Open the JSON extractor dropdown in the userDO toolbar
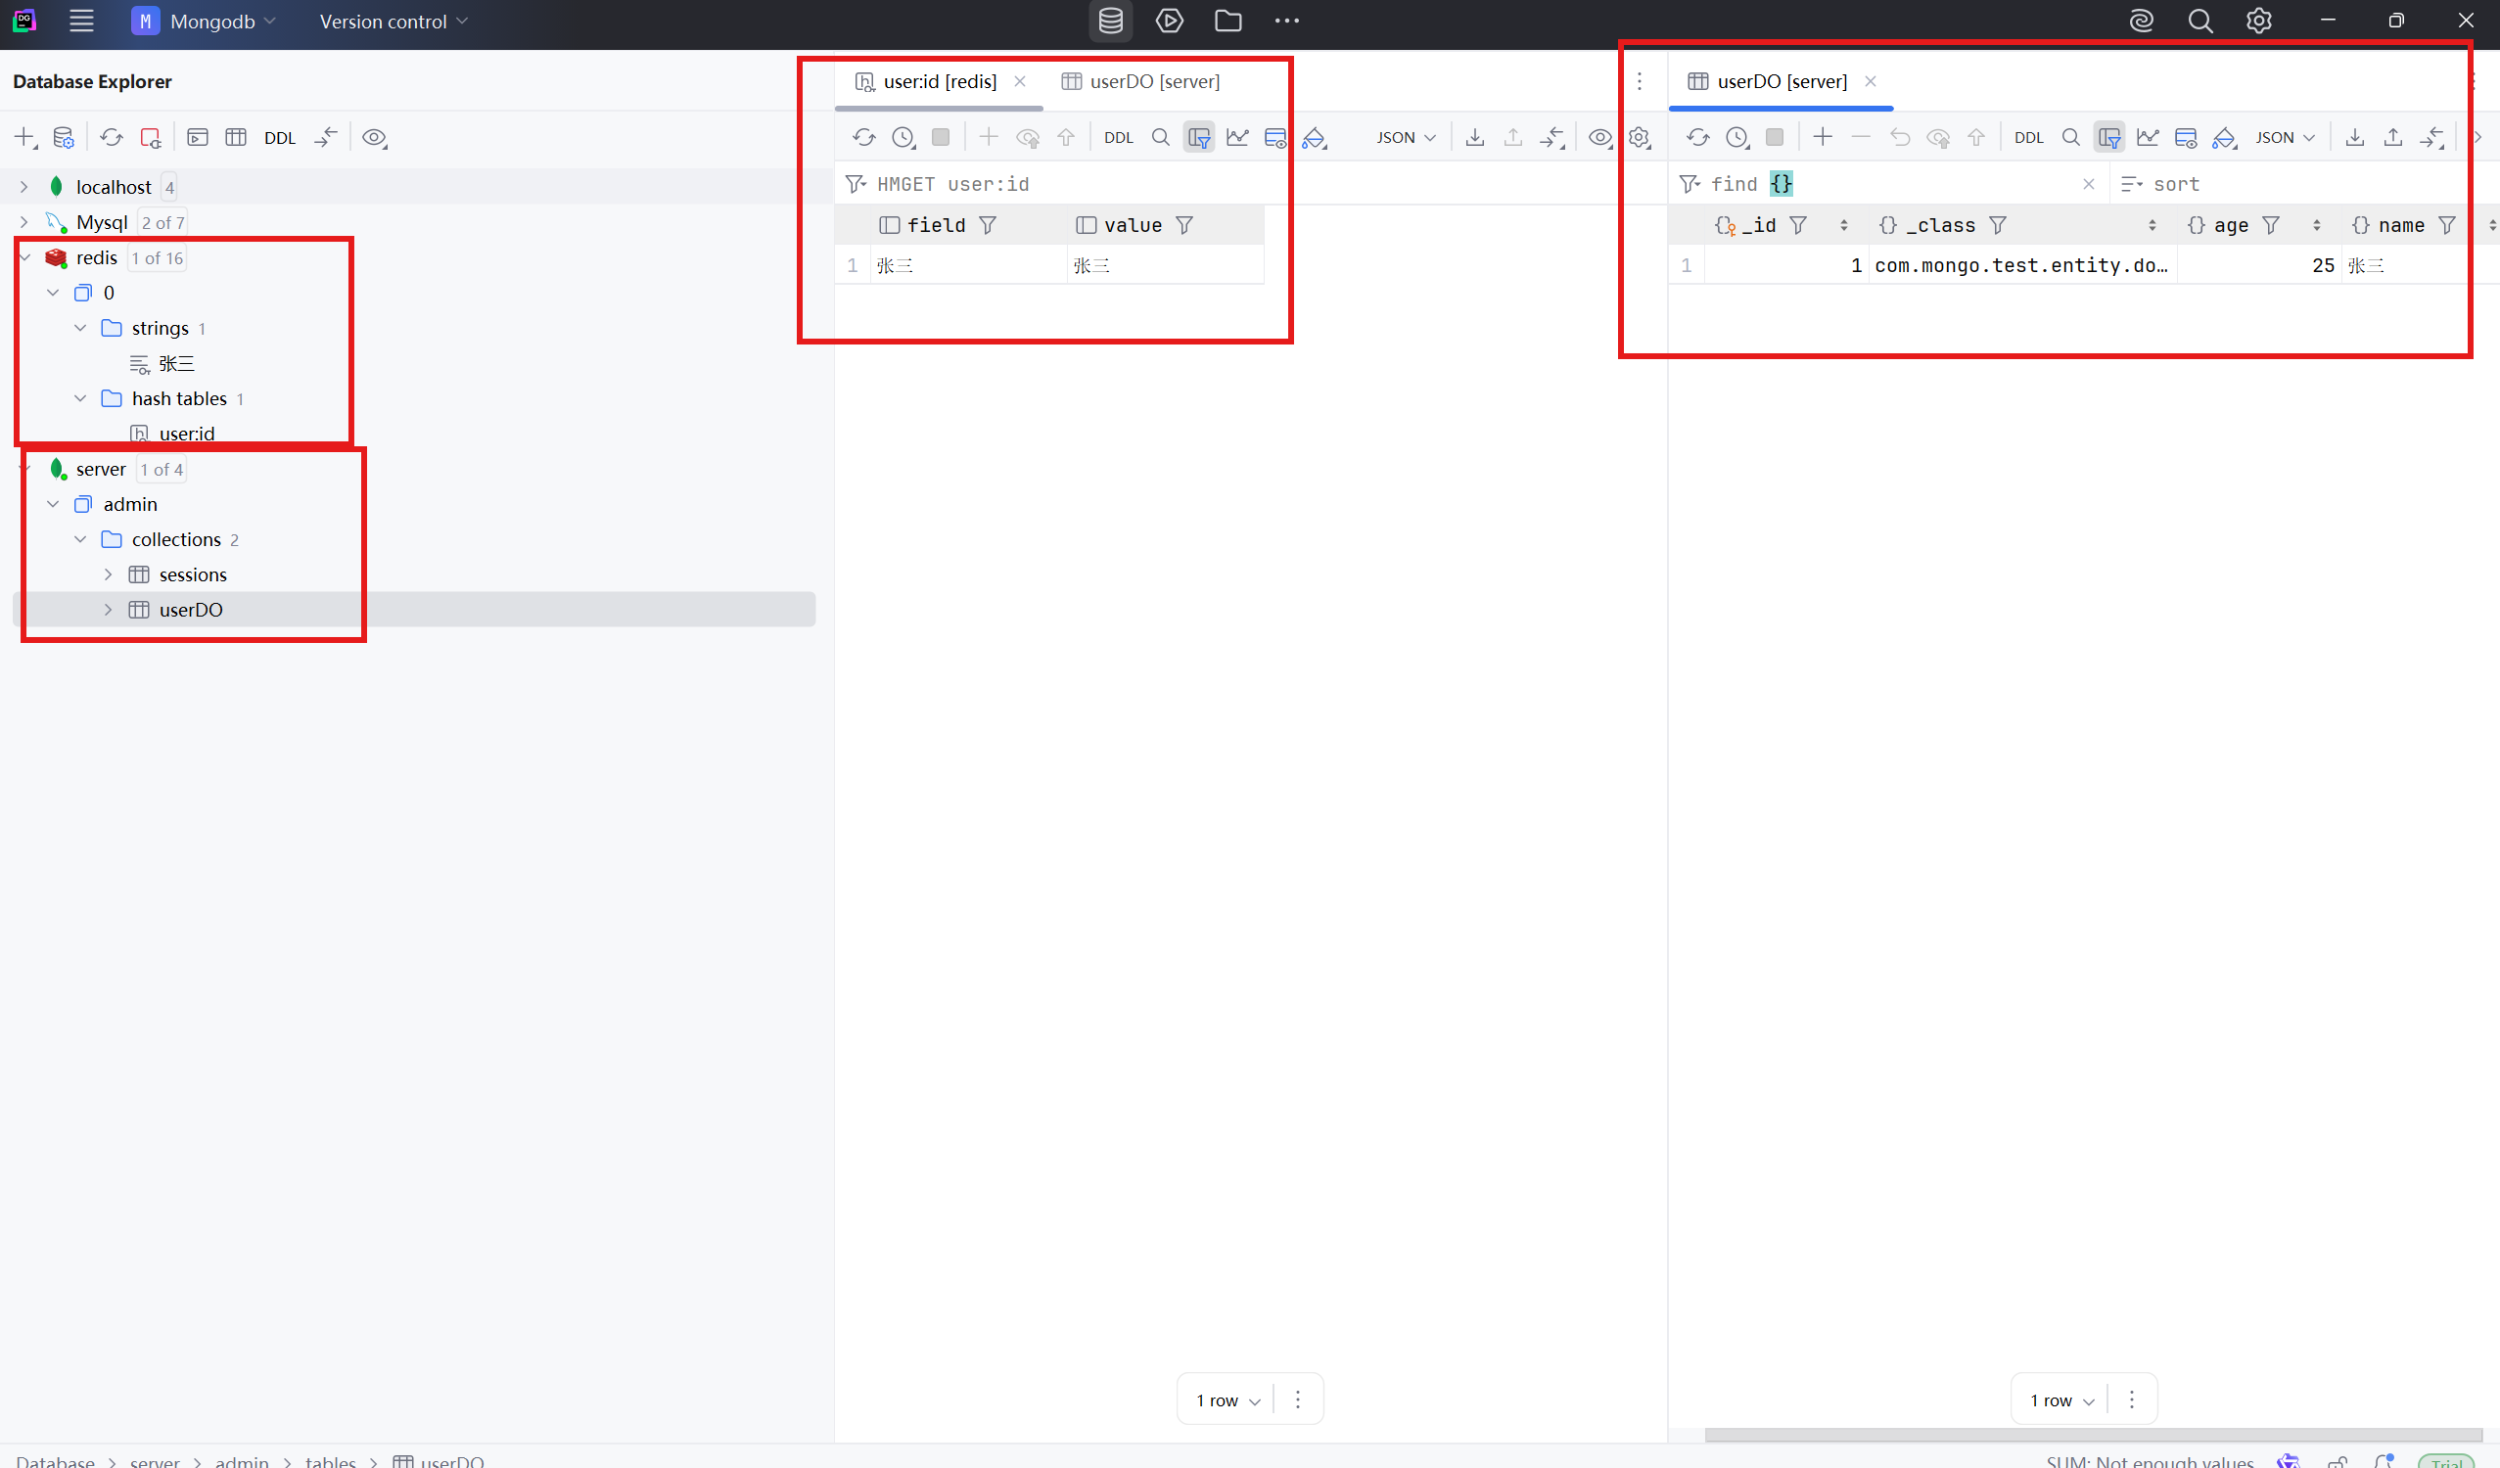 coord(2285,138)
